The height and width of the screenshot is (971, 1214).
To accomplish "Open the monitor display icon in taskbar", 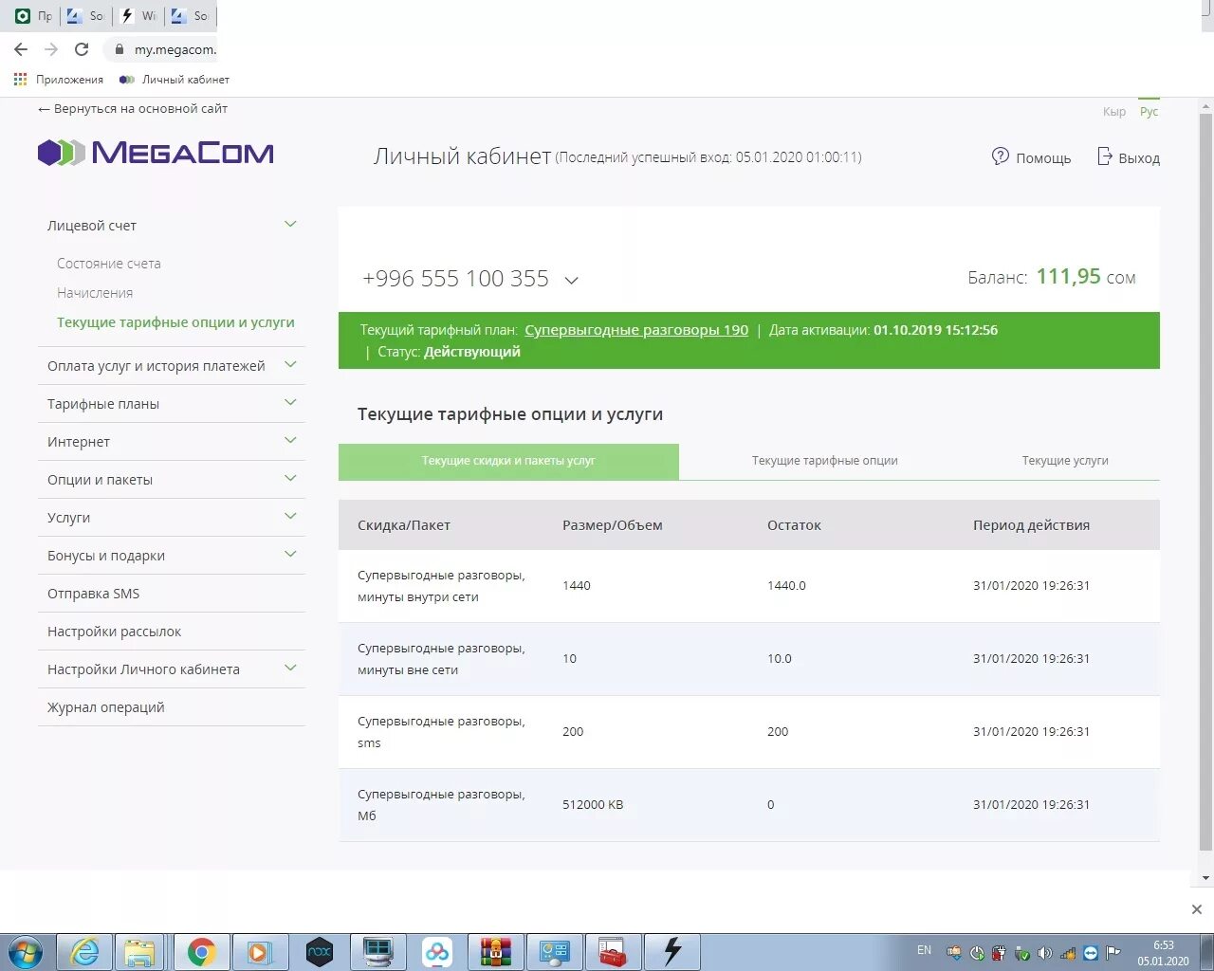I will click(377, 952).
